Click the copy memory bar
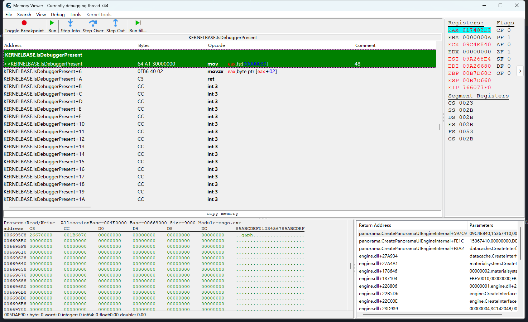 coord(222,213)
